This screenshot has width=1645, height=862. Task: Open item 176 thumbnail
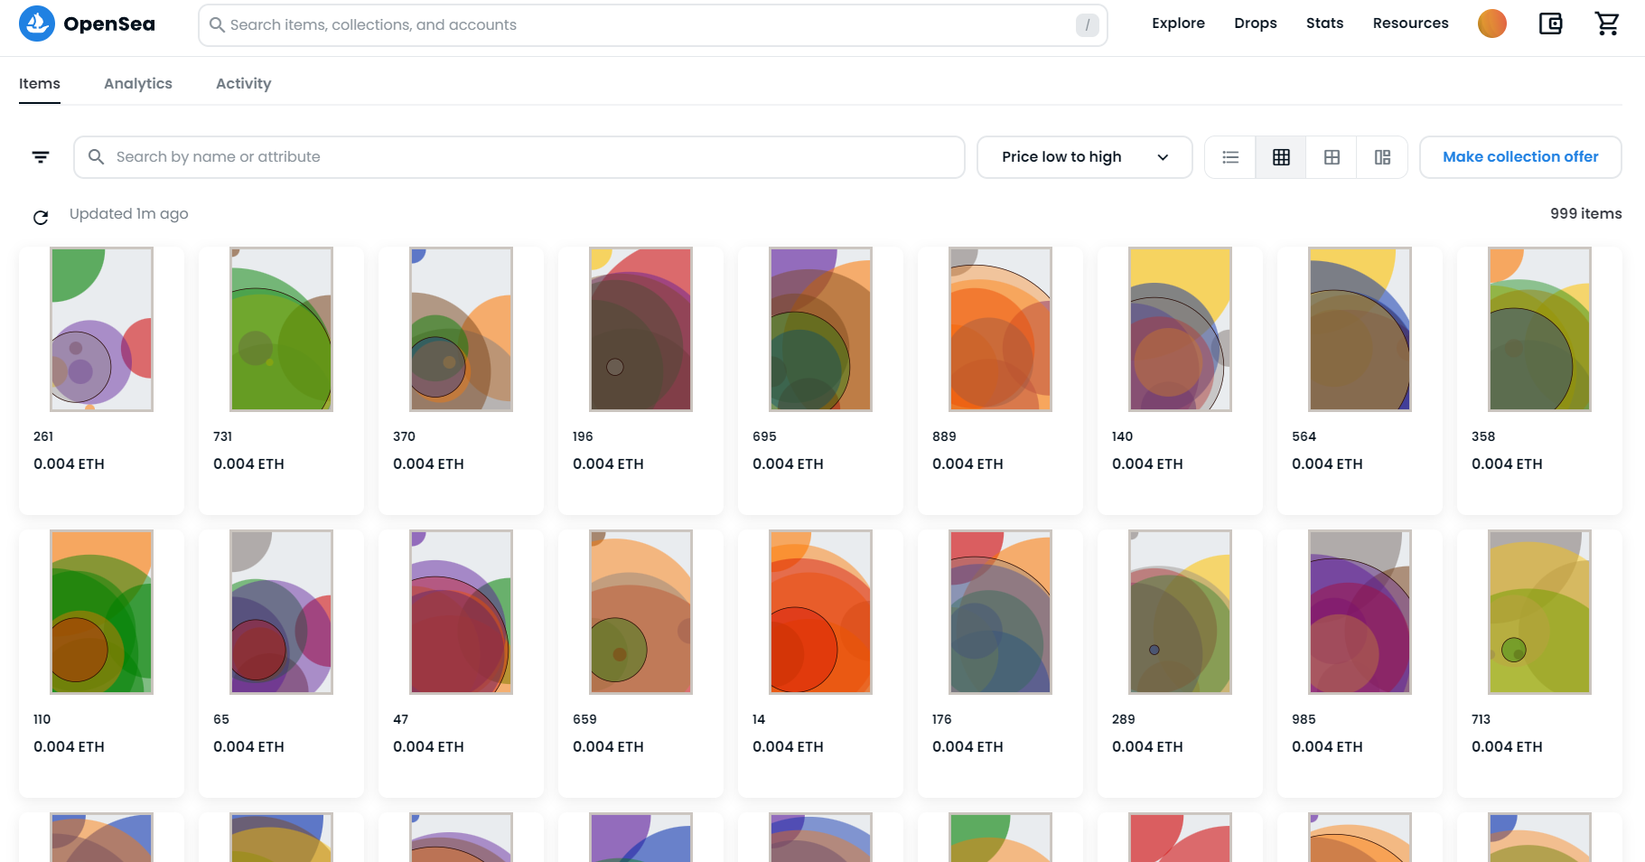(x=1000, y=613)
